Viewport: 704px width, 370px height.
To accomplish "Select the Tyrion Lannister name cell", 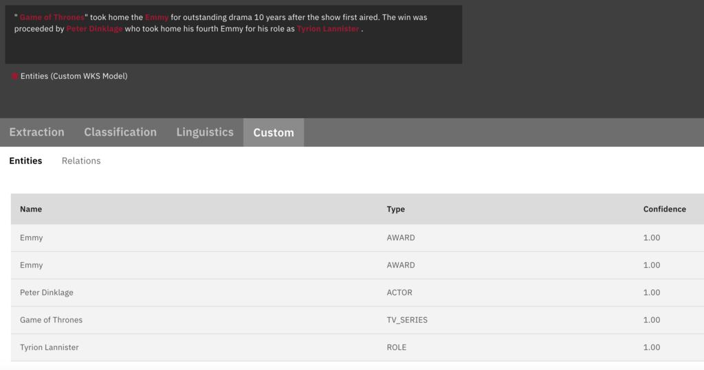I will pyautogui.click(x=49, y=347).
